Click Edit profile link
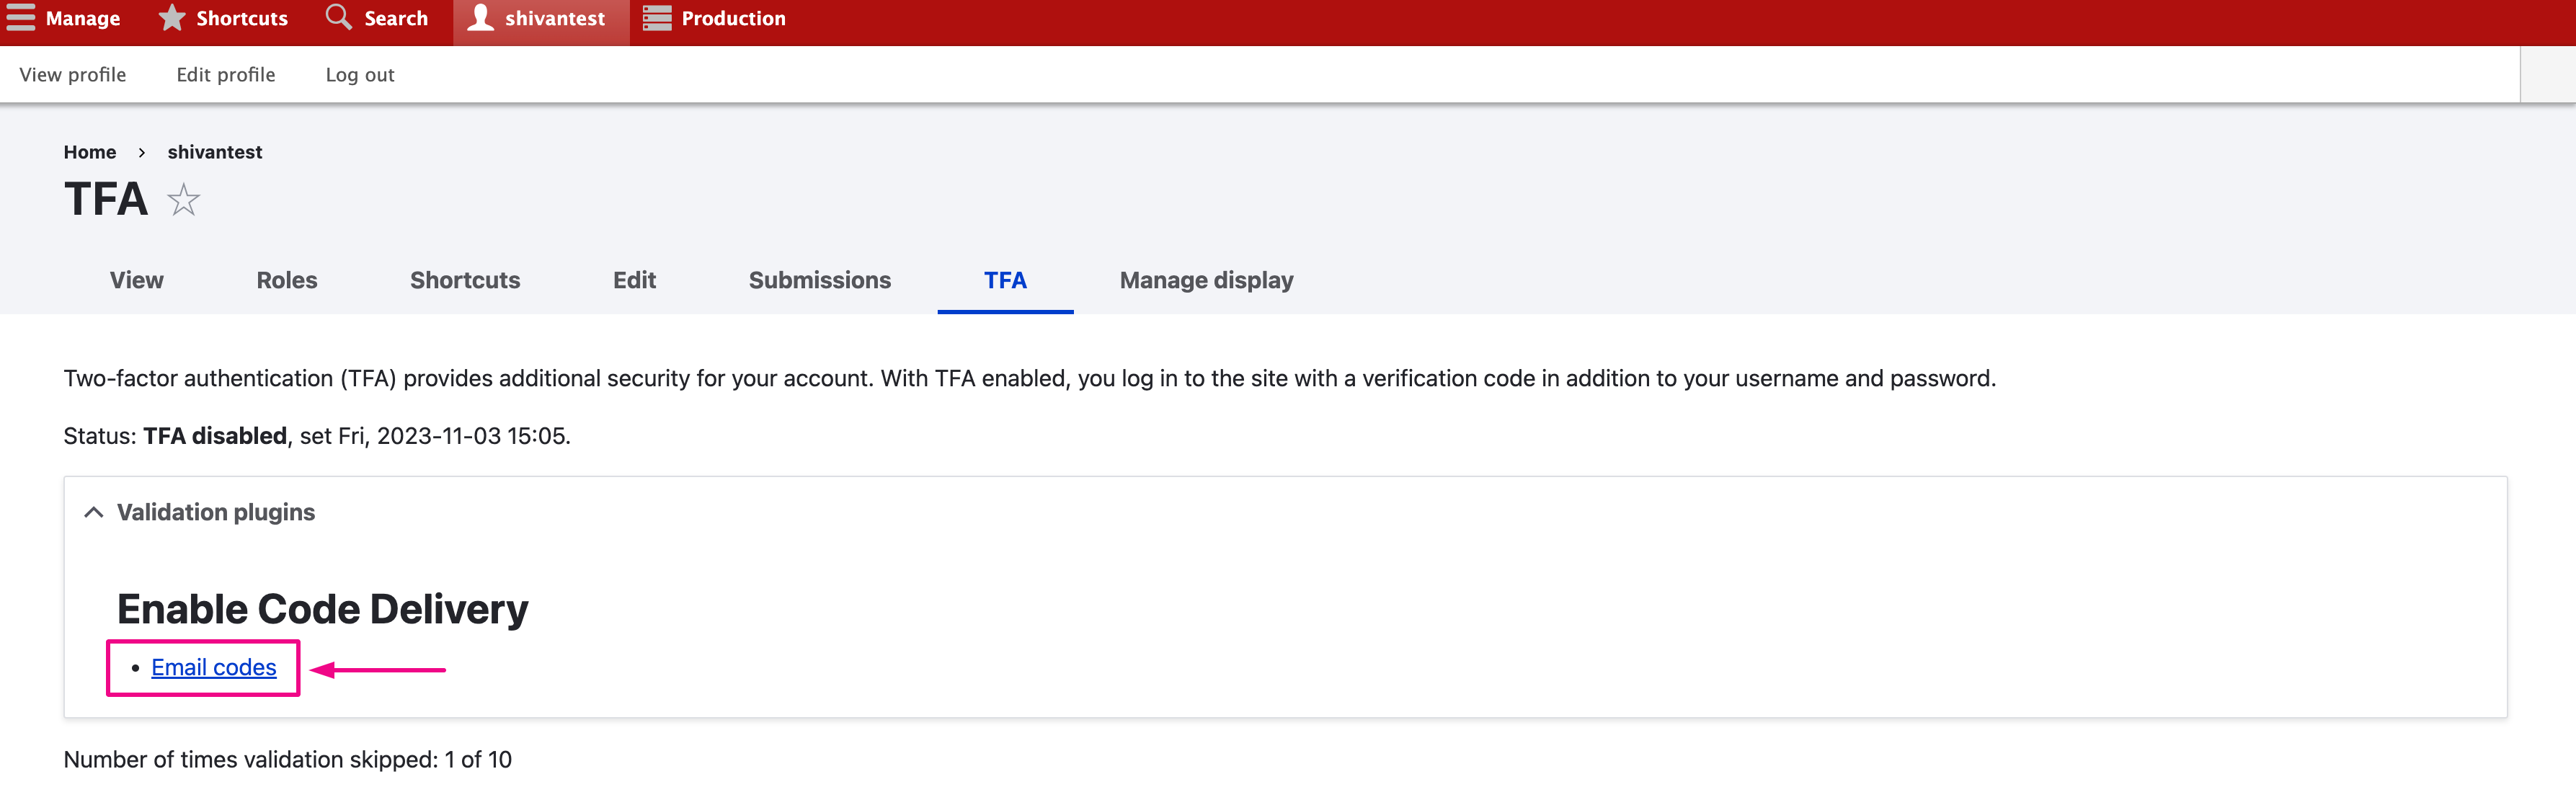 [x=225, y=75]
